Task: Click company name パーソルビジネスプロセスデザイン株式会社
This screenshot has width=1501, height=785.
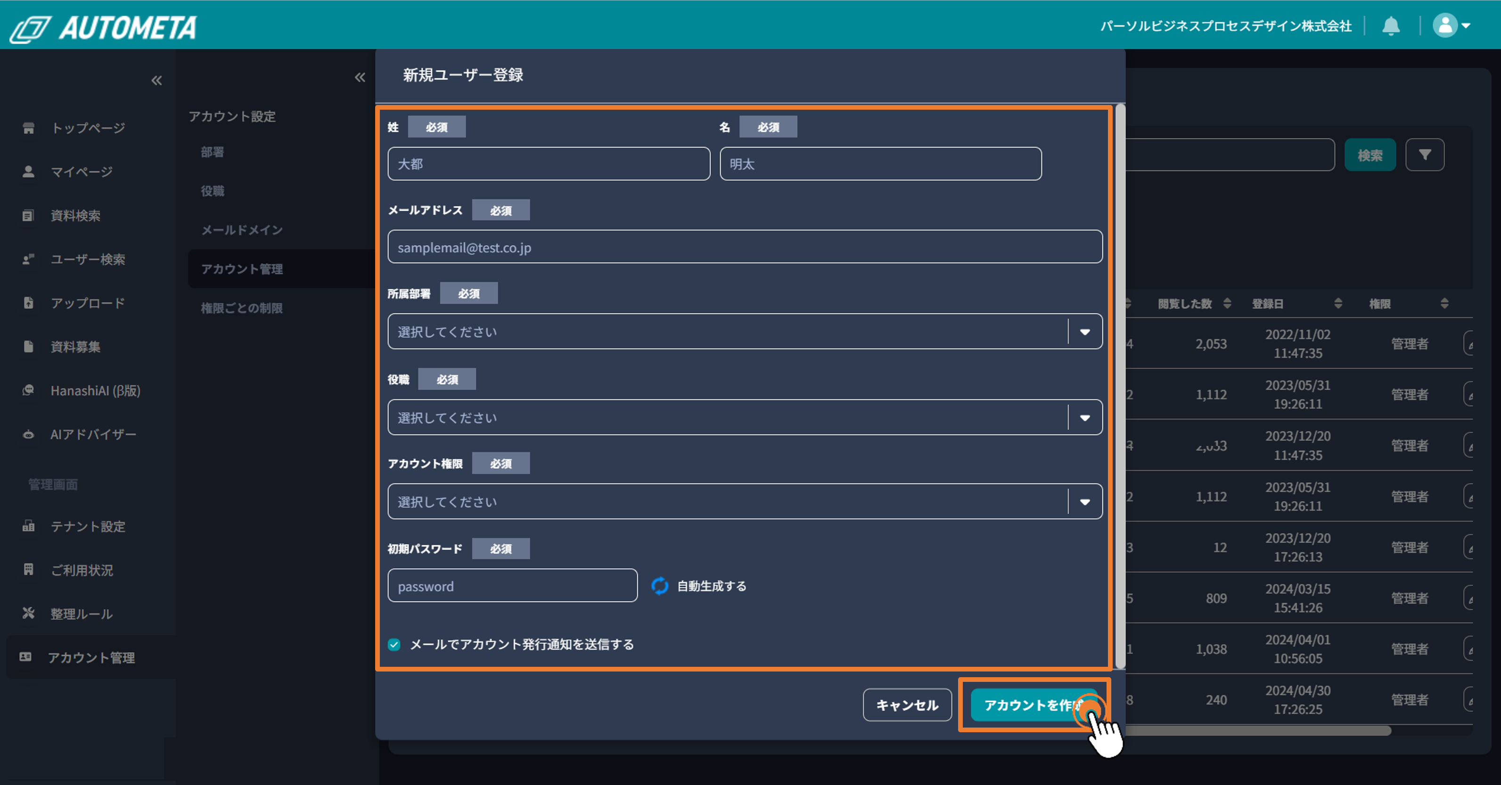Action: (1225, 26)
